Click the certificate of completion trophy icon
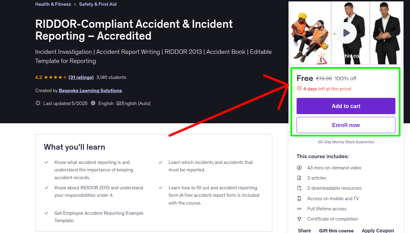 click(299, 219)
